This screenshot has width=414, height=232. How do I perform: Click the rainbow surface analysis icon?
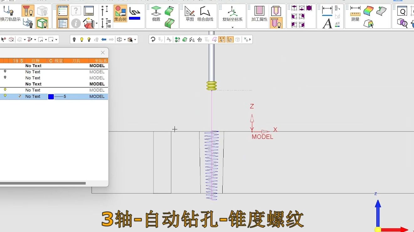click(x=368, y=11)
